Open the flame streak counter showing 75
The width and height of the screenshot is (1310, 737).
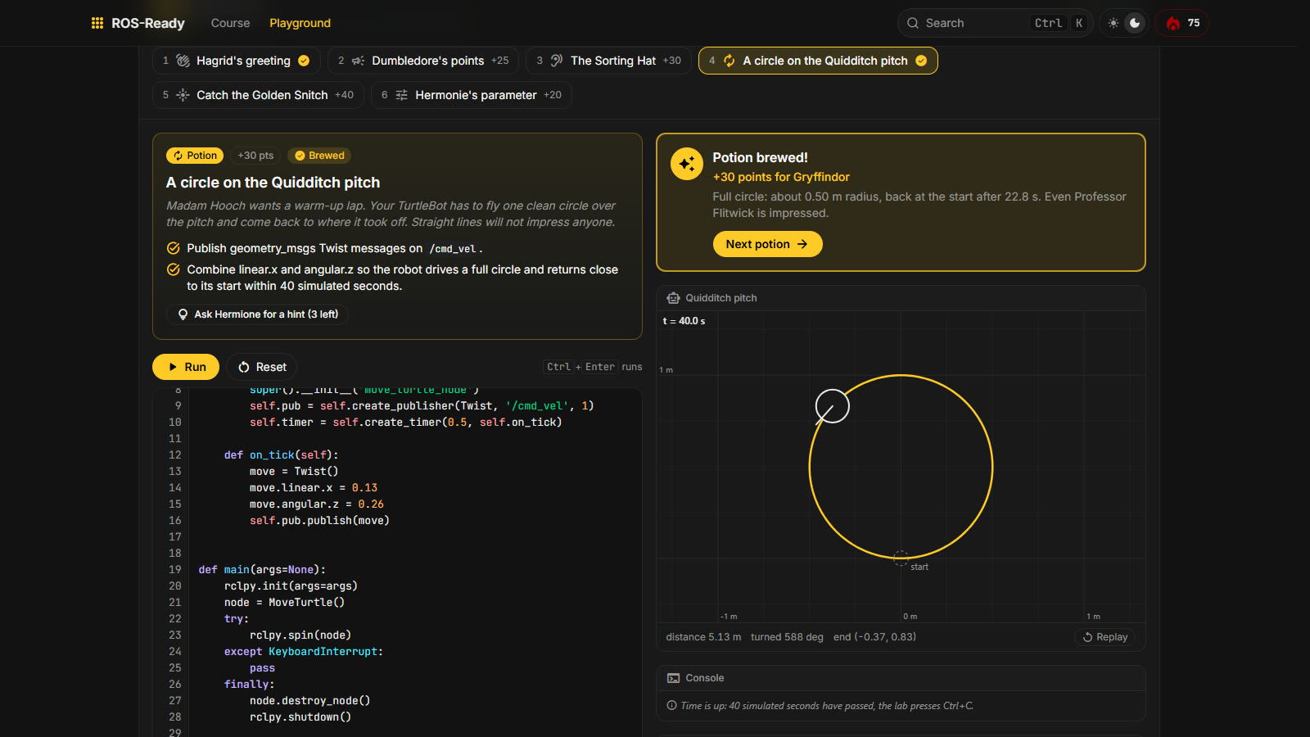[x=1182, y=23]
